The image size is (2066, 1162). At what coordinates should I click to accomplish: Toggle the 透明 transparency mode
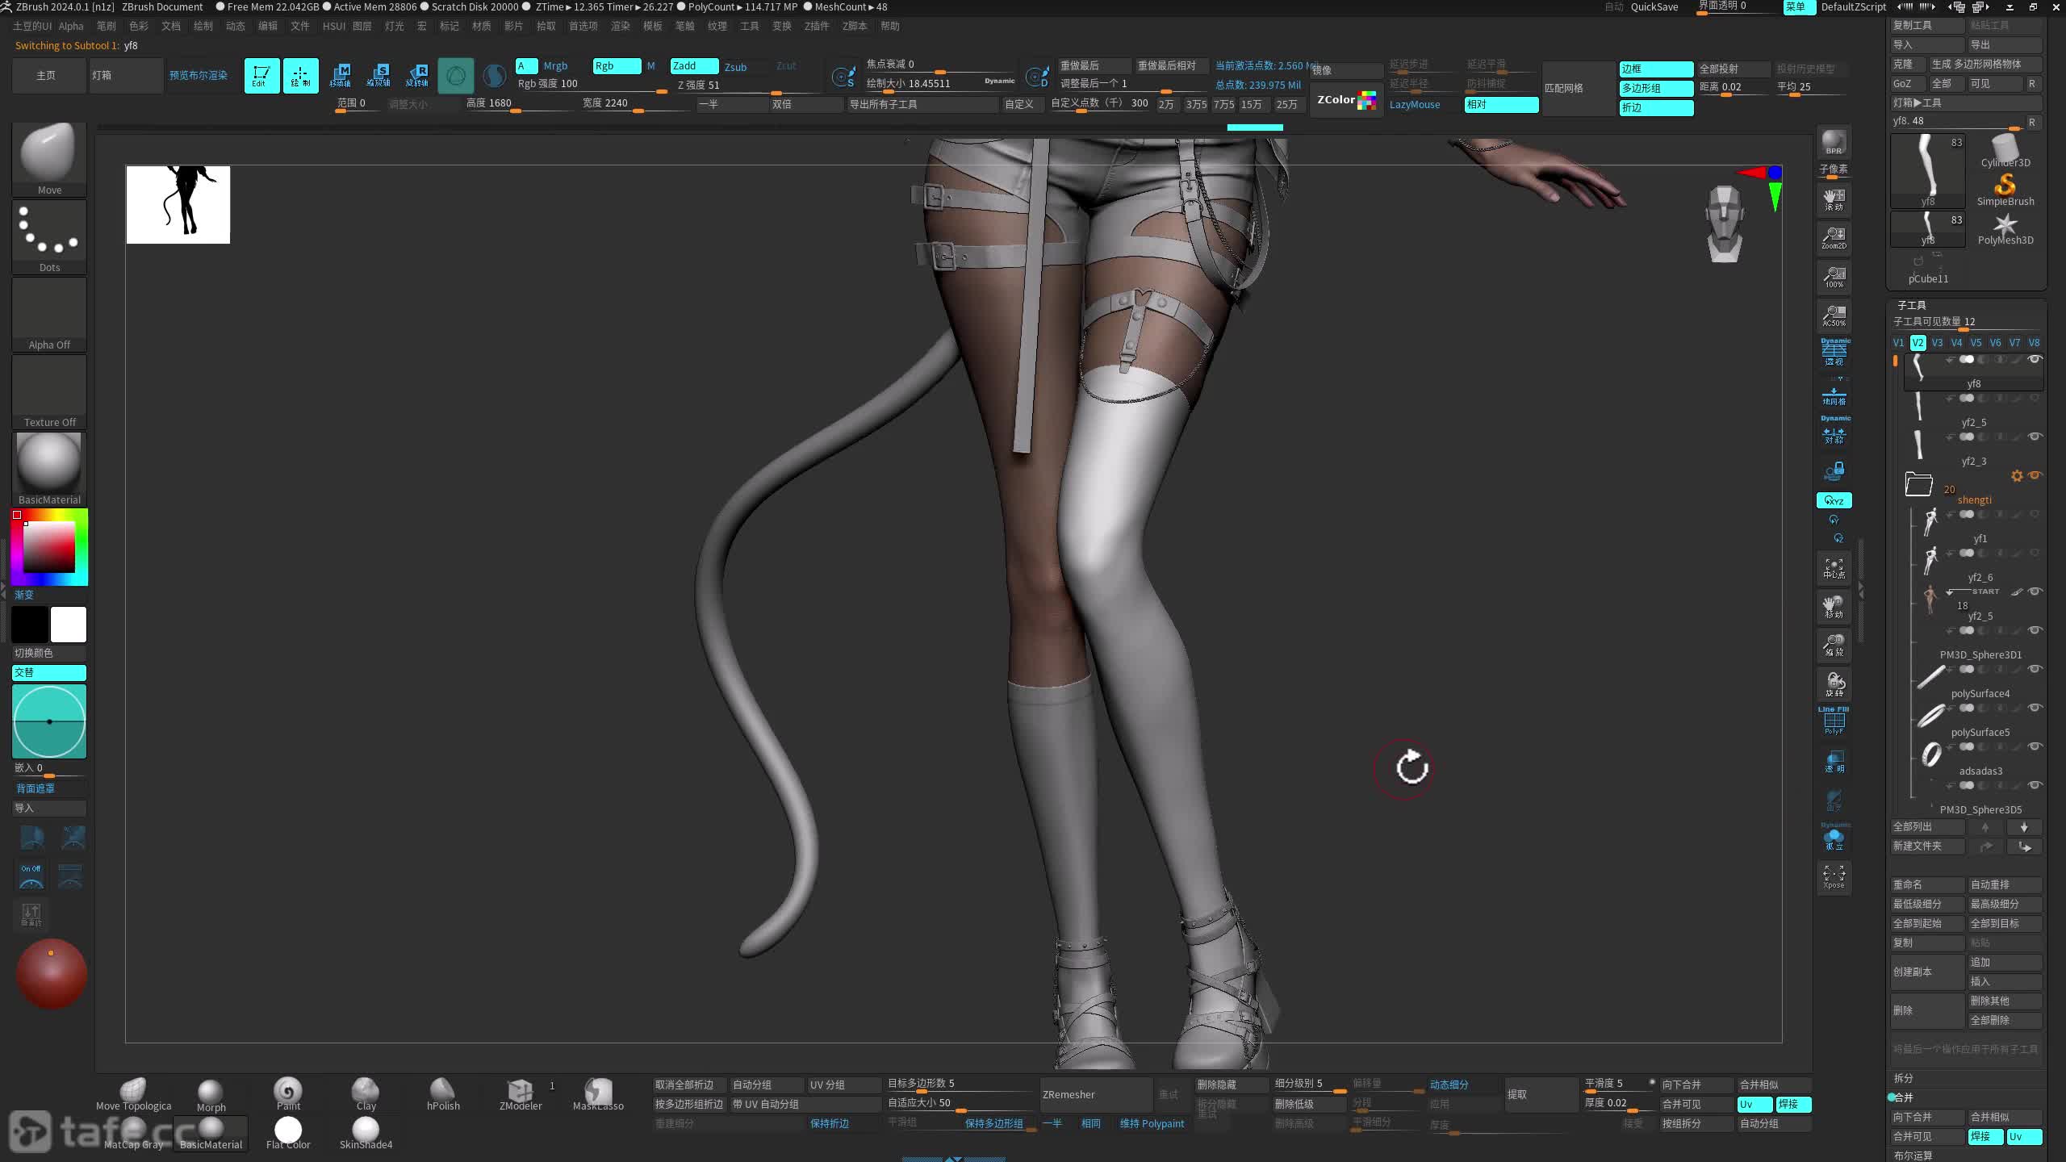point(1834,762)
